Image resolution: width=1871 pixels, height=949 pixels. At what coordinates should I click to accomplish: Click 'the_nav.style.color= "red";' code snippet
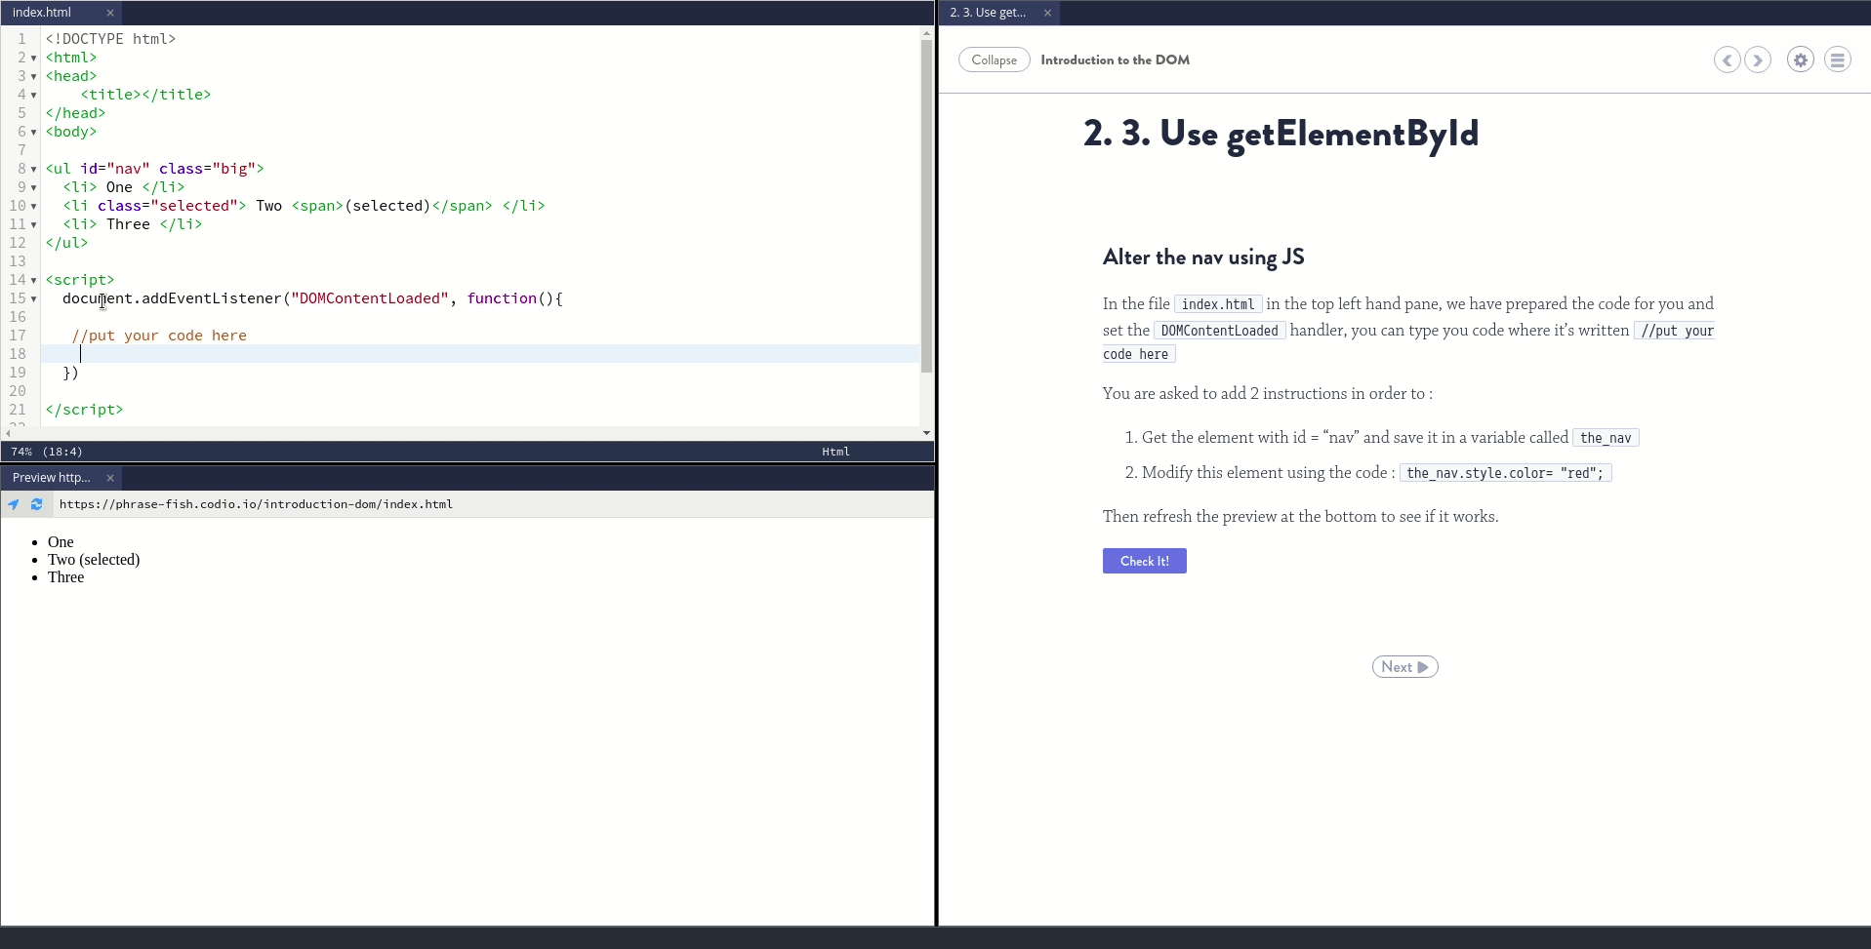pyautogui.click(x=1505, y=473)
